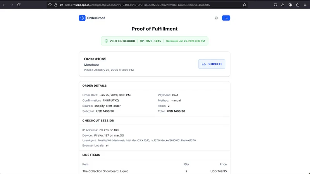Click the Browser Locale value en

pos(108,145)
